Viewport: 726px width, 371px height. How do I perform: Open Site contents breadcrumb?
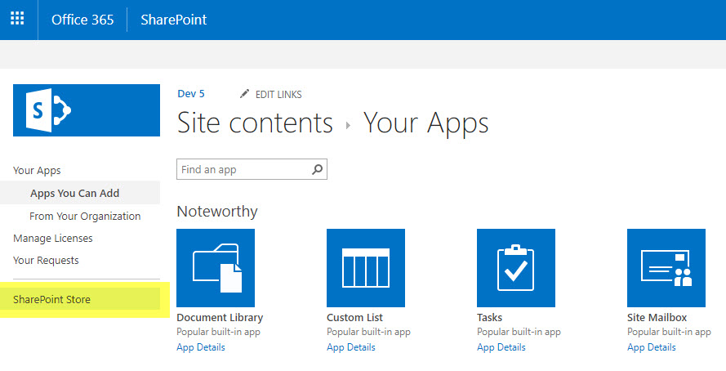[255, 123]
